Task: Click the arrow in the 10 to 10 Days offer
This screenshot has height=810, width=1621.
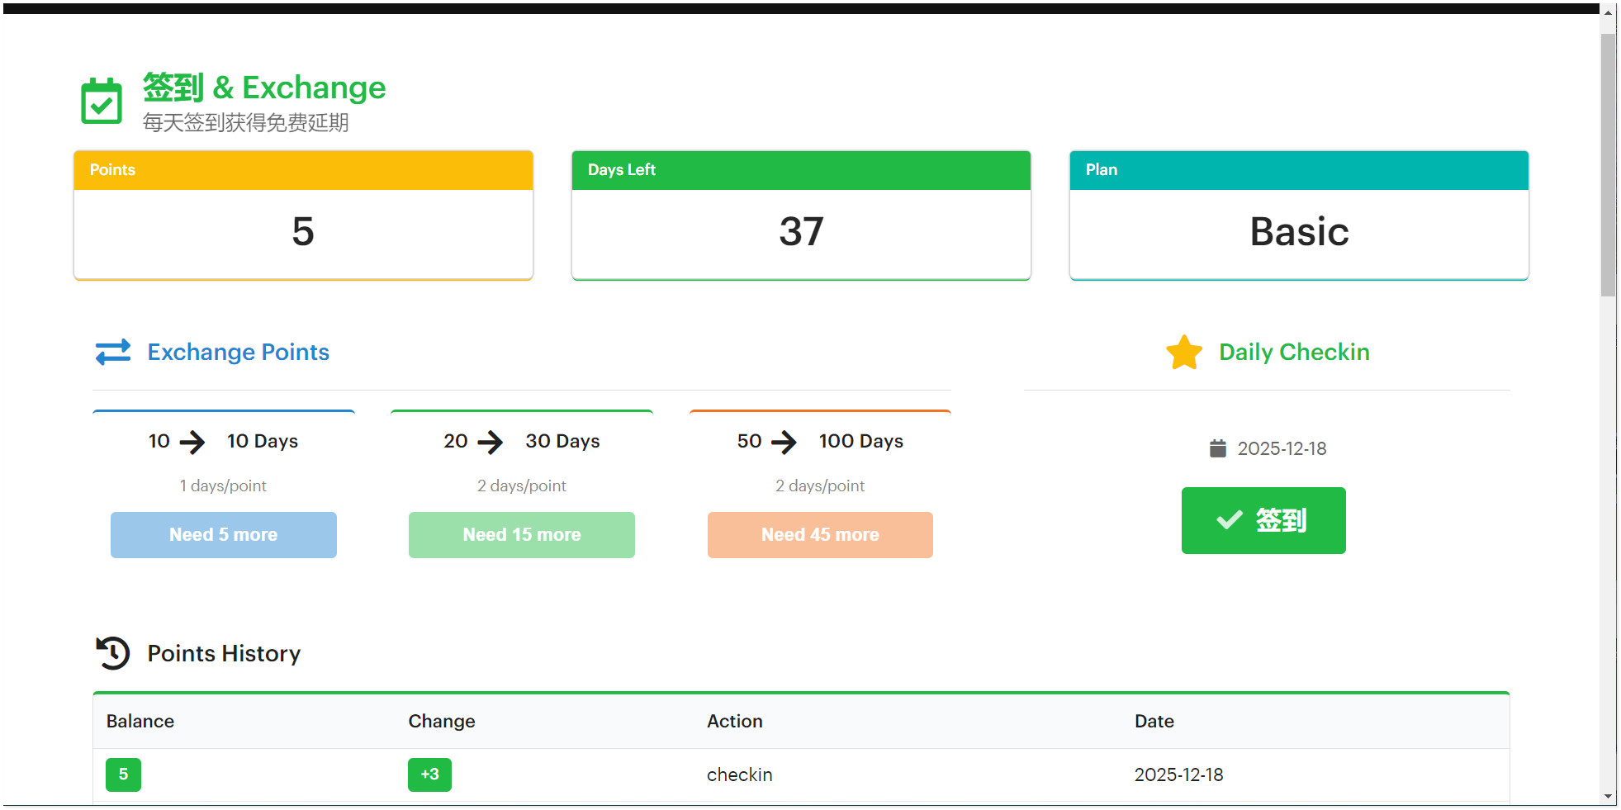Action: [x=192, y=442]
